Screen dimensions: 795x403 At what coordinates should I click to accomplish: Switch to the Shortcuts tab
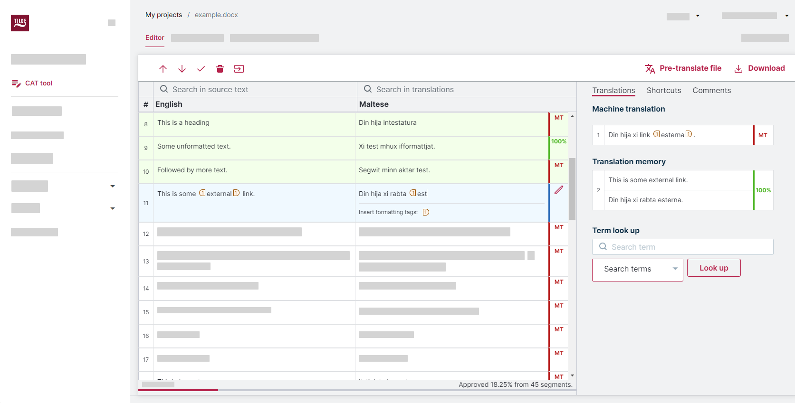664,91
